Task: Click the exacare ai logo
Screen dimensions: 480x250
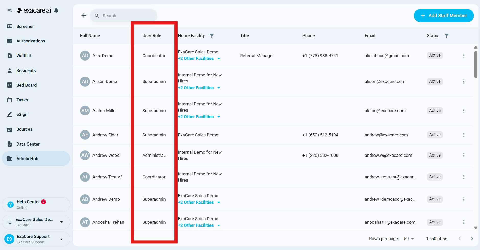Action: 34,10
